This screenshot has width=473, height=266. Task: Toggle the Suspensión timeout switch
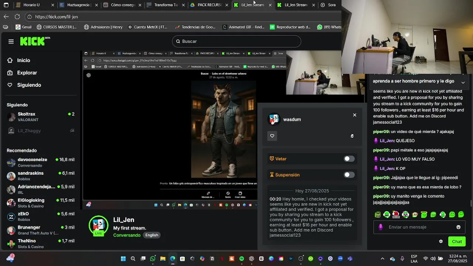point(349,175)
